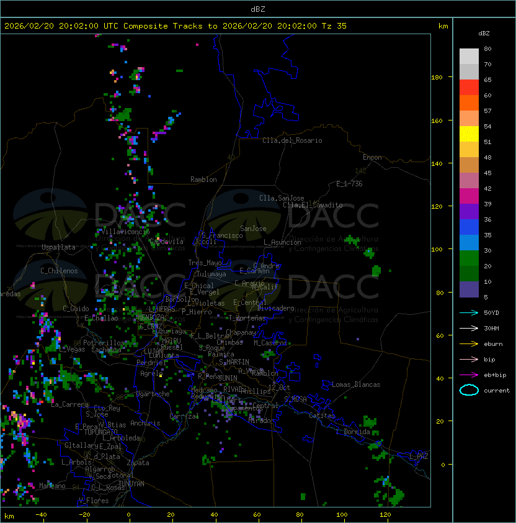The height and width of the screenshot is (523, 516).
Task: Click the 'Catitas' map label
Action: (322, 416)
